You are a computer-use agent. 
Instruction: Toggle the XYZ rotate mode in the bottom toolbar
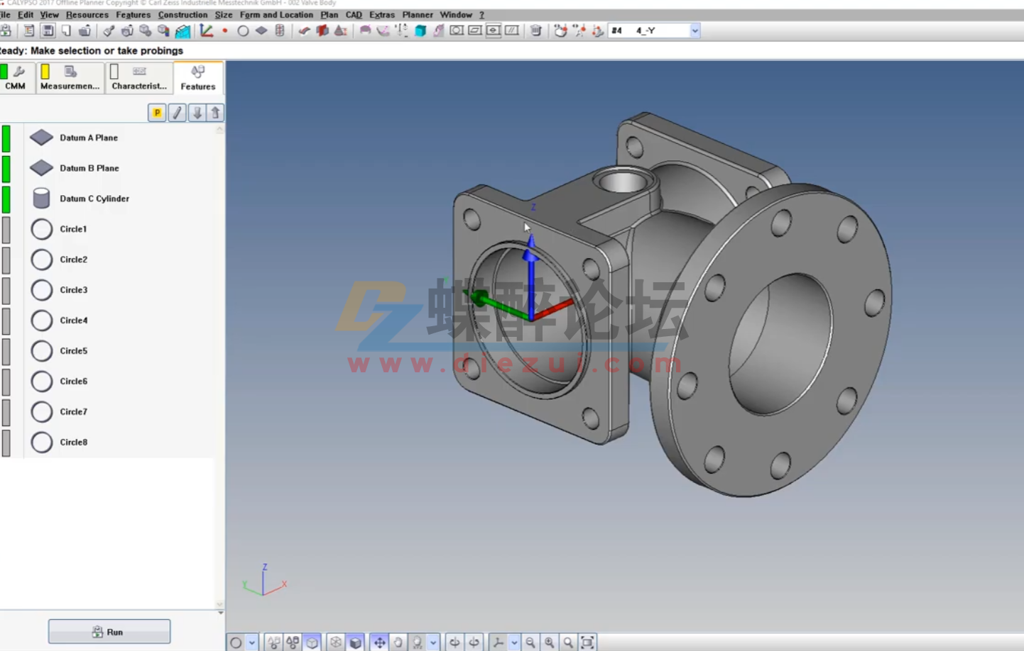[x=418, y=642]
